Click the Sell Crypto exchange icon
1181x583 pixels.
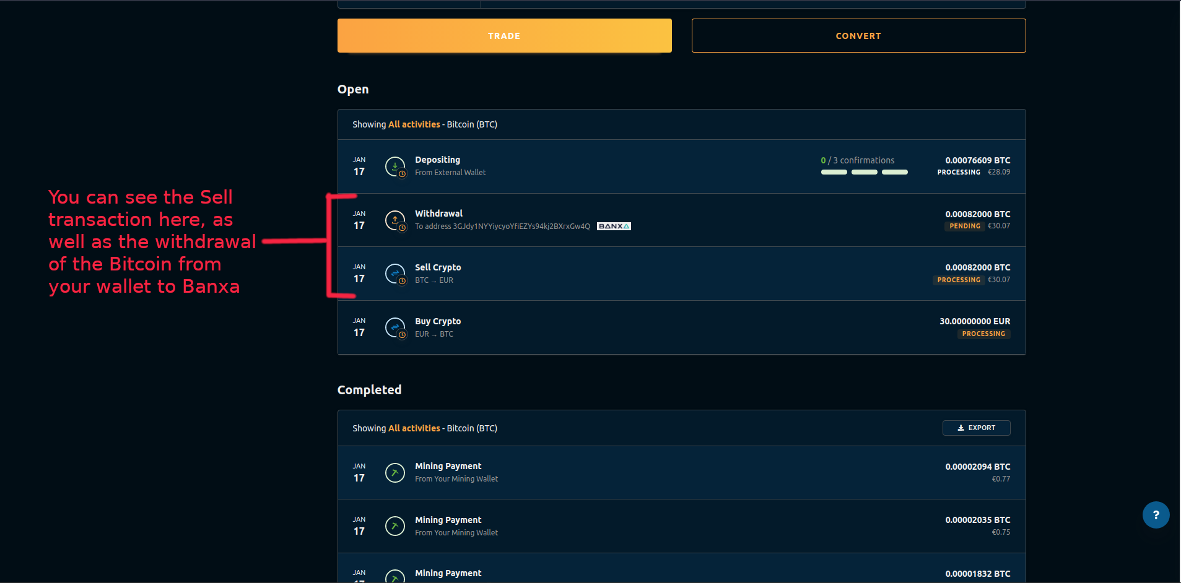395,274
